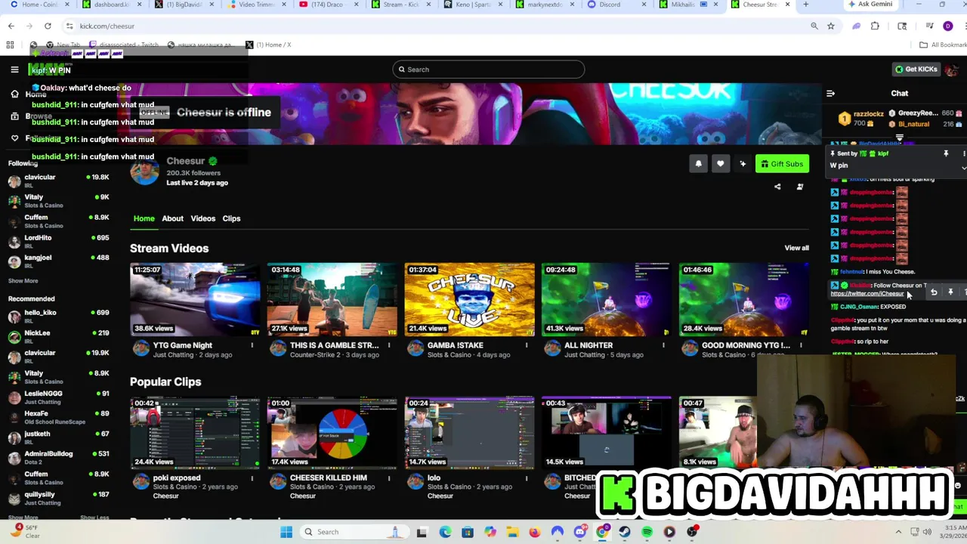Open HexaFe in Recommended list
Viewport: 967px width, 544px height.
coord(58,417)
